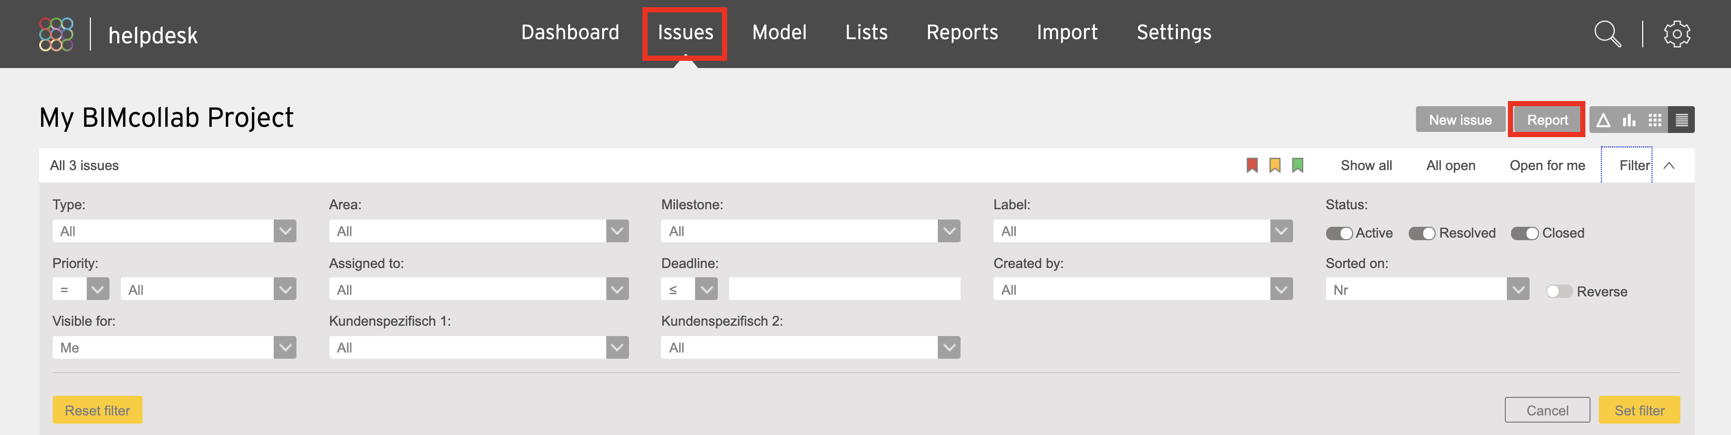
Task: Enable the Reverse sort switch
Action: click(x=1559, y=291)
